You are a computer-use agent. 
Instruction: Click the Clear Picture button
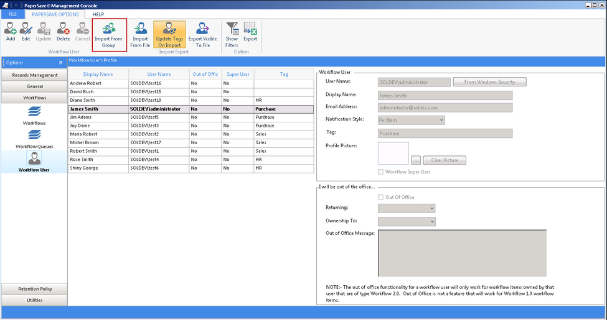coord(445,160)
